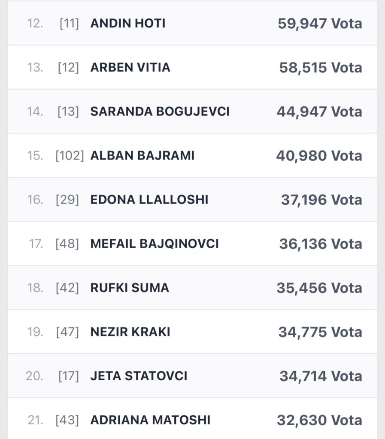Select the 32,630 Vota total
The height and width of the screenshot is (439, 385).
319,420
